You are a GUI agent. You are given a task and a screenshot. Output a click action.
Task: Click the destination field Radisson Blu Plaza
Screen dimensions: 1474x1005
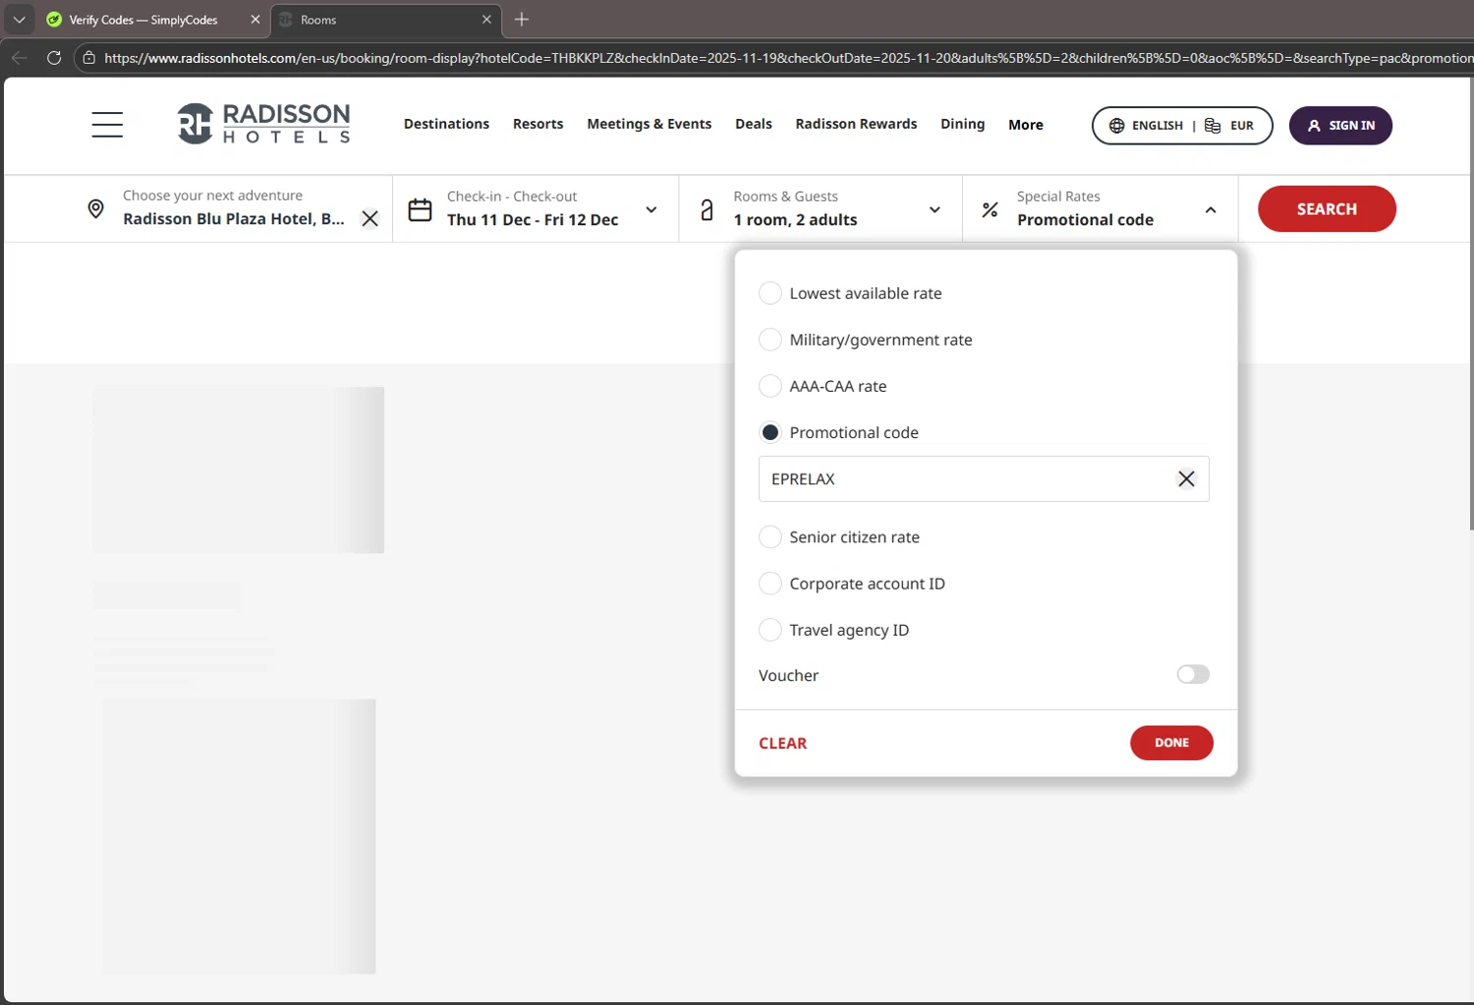pos(233,208)
